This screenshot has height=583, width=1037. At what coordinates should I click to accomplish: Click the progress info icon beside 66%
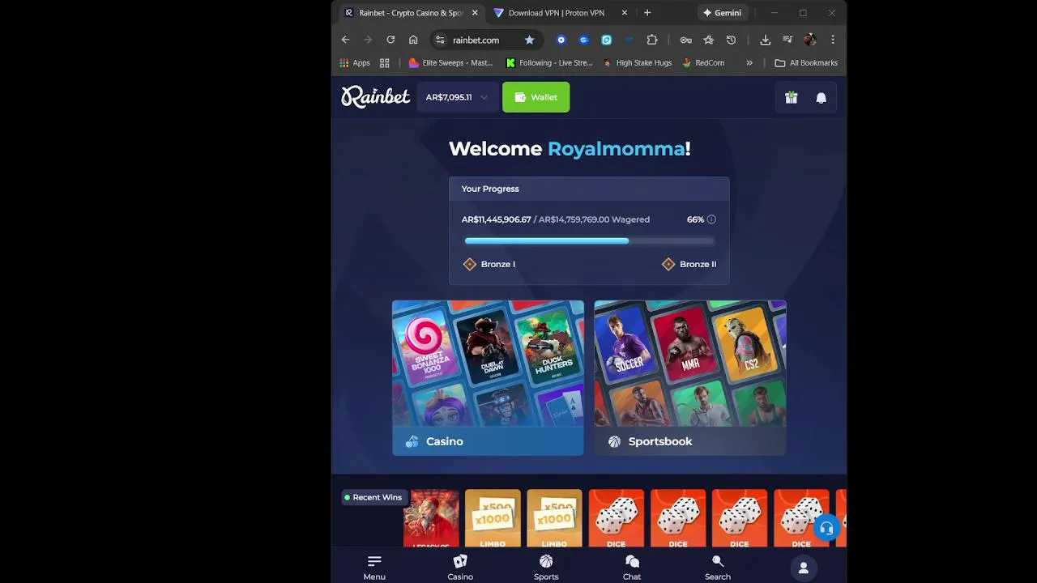pyautogui.click(x=711, y=219)
